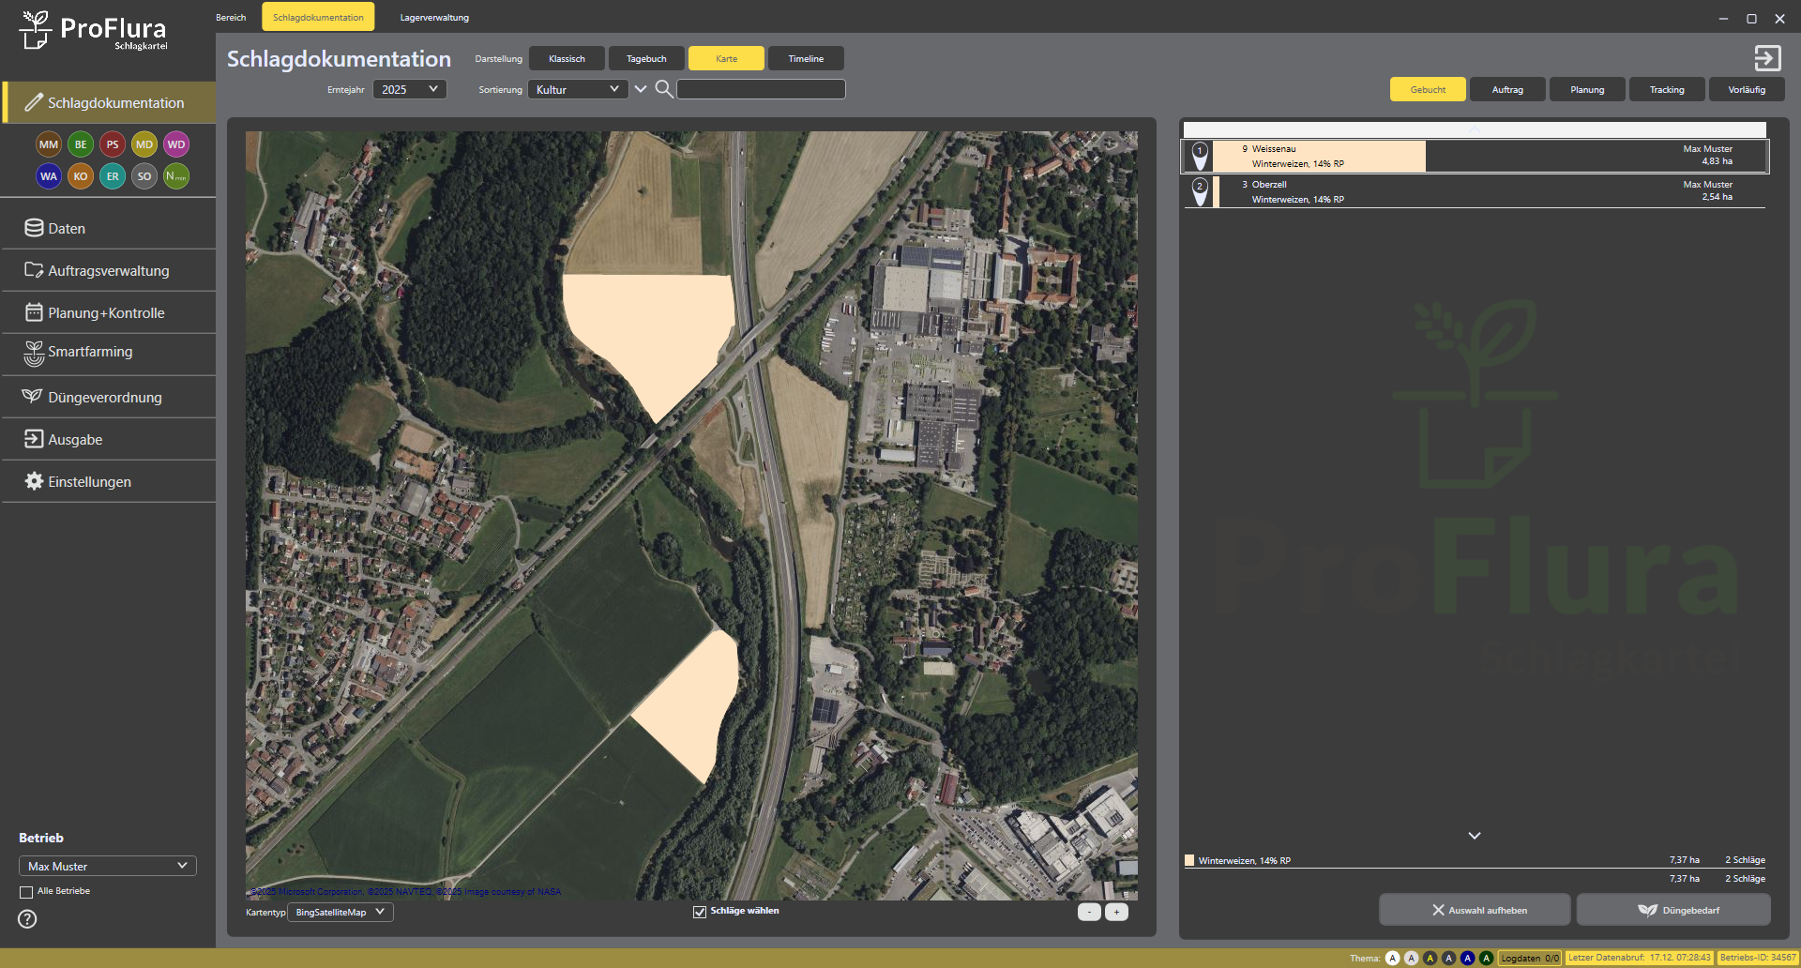Zoom in the map with plus button
1801x968 pixels.
[x=1116, y=912]
